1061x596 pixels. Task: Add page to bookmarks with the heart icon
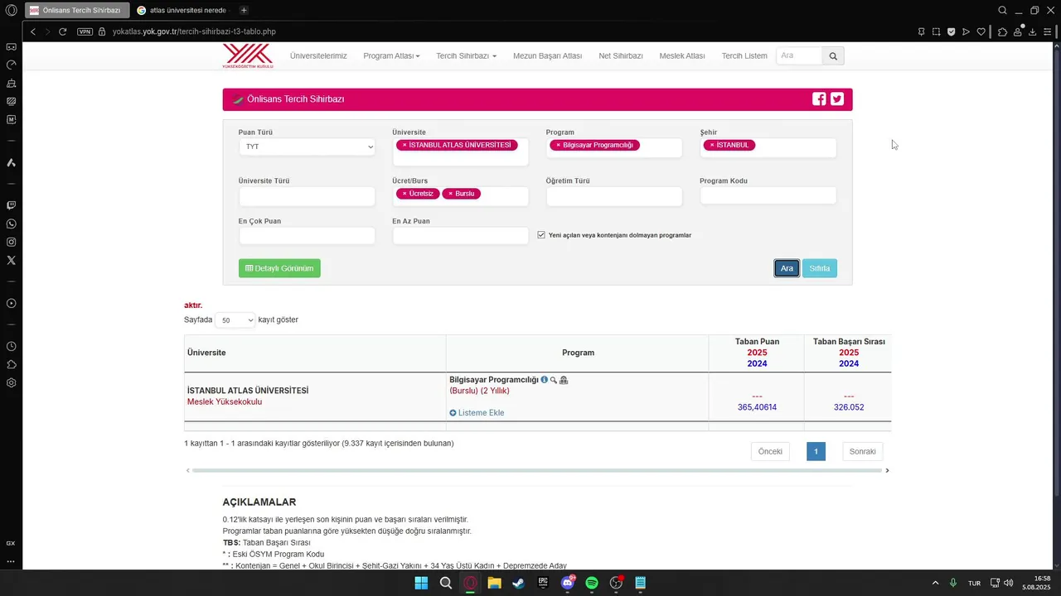tap(981, 31)
